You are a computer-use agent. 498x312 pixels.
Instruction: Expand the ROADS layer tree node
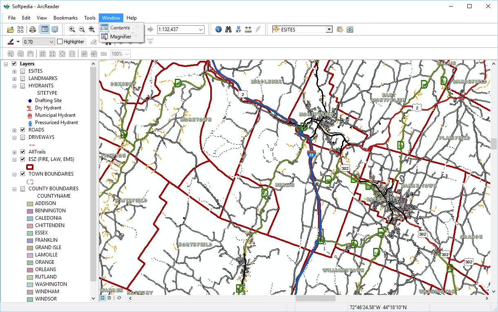(x=15, y=130)
